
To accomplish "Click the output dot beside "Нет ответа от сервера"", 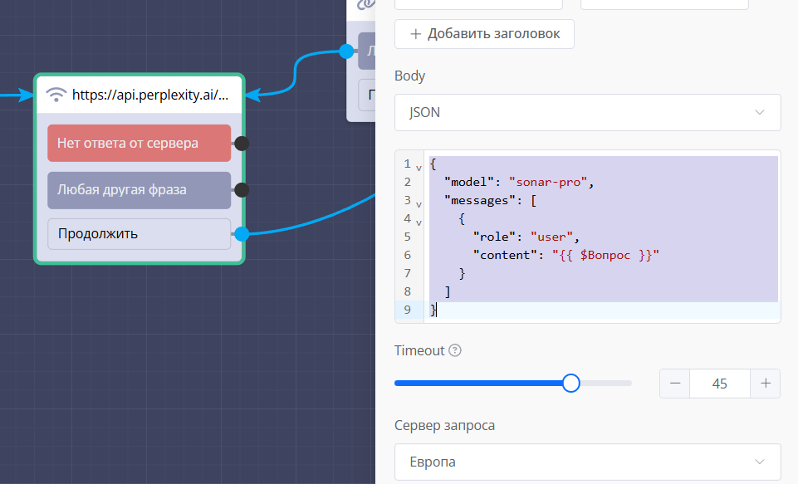I will click(242, 144).
